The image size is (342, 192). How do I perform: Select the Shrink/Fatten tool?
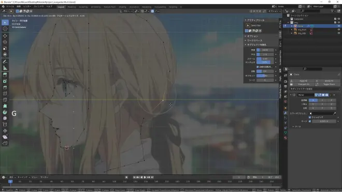tap(5, 131)
